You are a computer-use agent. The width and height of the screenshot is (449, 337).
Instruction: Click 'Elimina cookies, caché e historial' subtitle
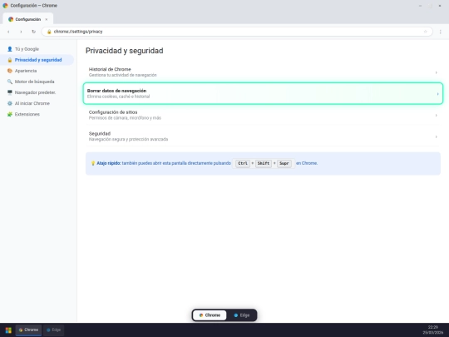[118, 97]
